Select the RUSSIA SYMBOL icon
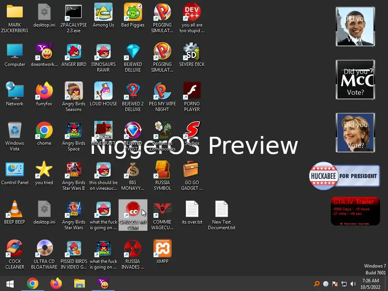Viewport: 388px width, 291px height. [162, 169]
